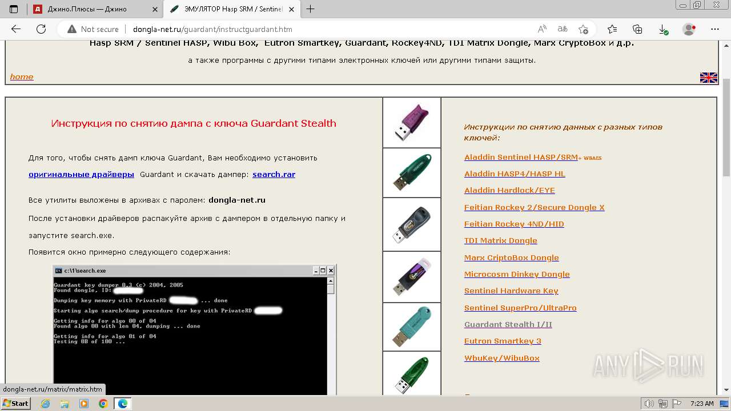Open TDI Matrix Dongle link
Viewport: 731px width, 411px height.
[x=500, y=240]
